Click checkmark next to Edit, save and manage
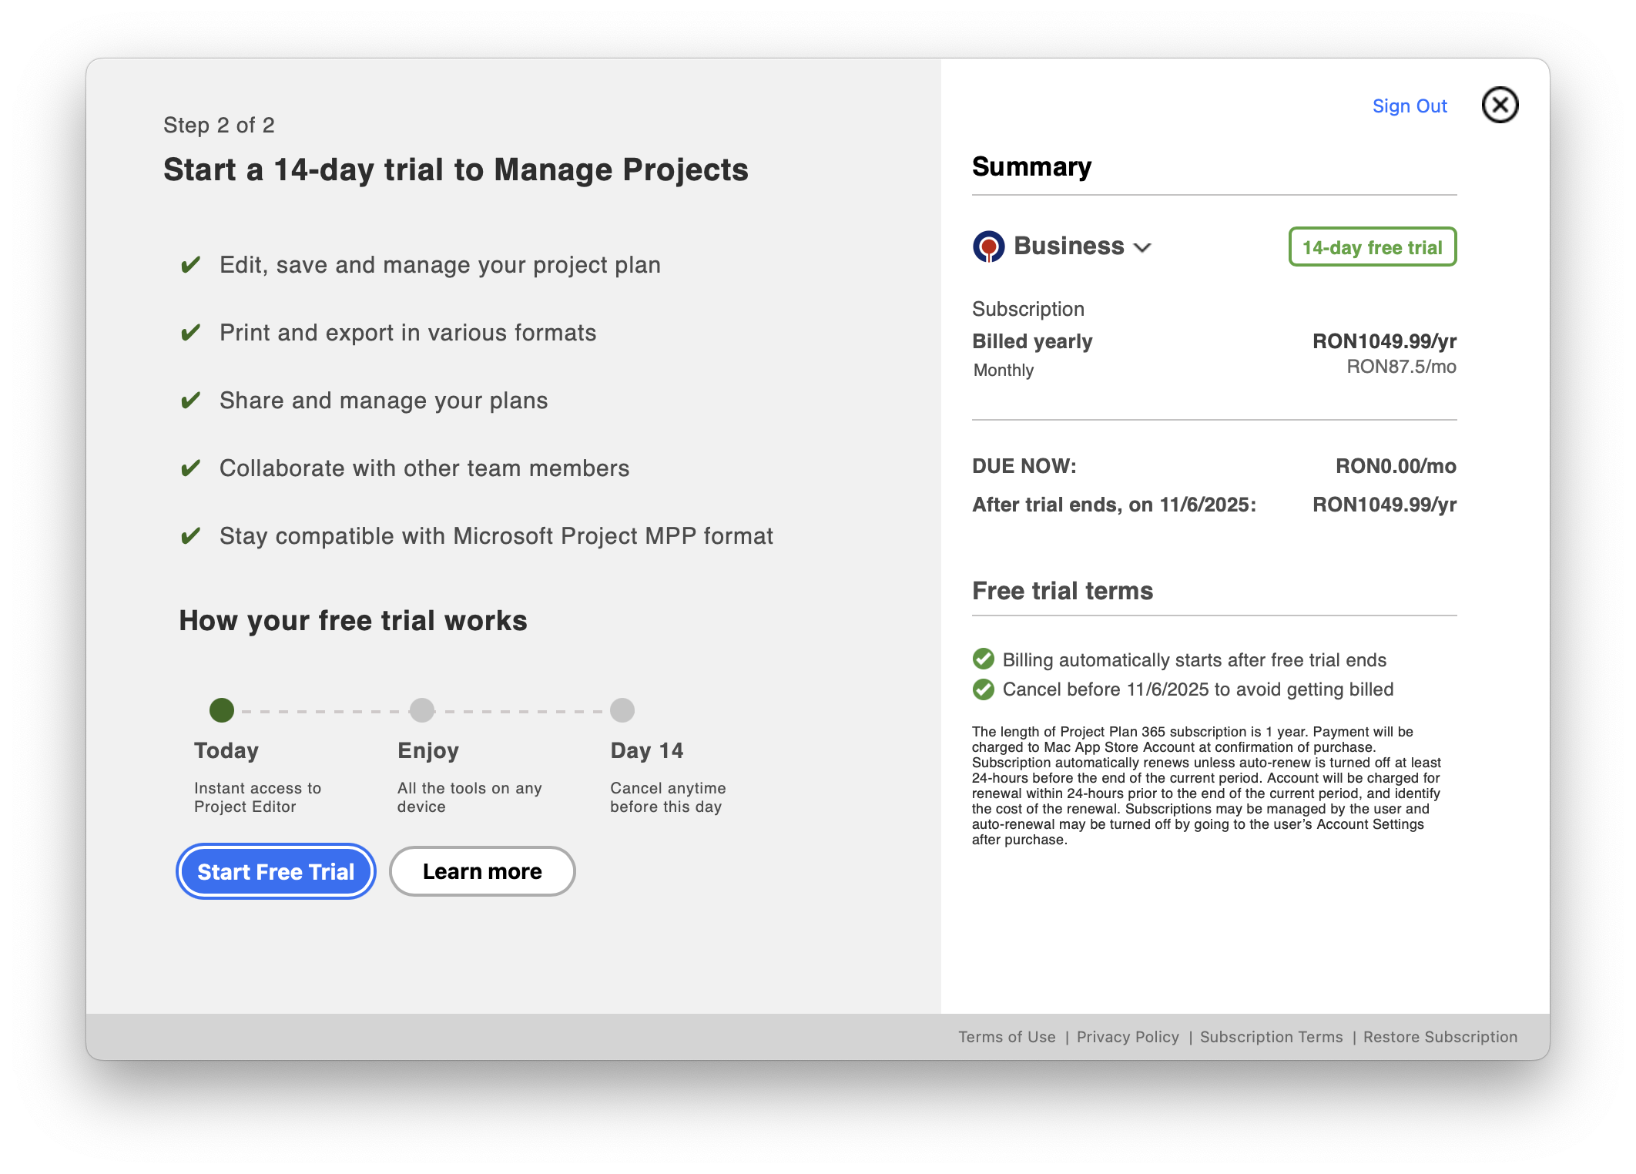 [190, 265]
